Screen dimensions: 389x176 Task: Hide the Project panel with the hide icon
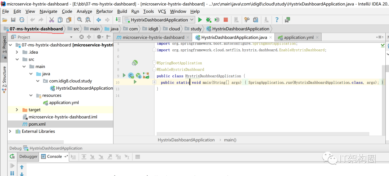(x=108, y=37)
